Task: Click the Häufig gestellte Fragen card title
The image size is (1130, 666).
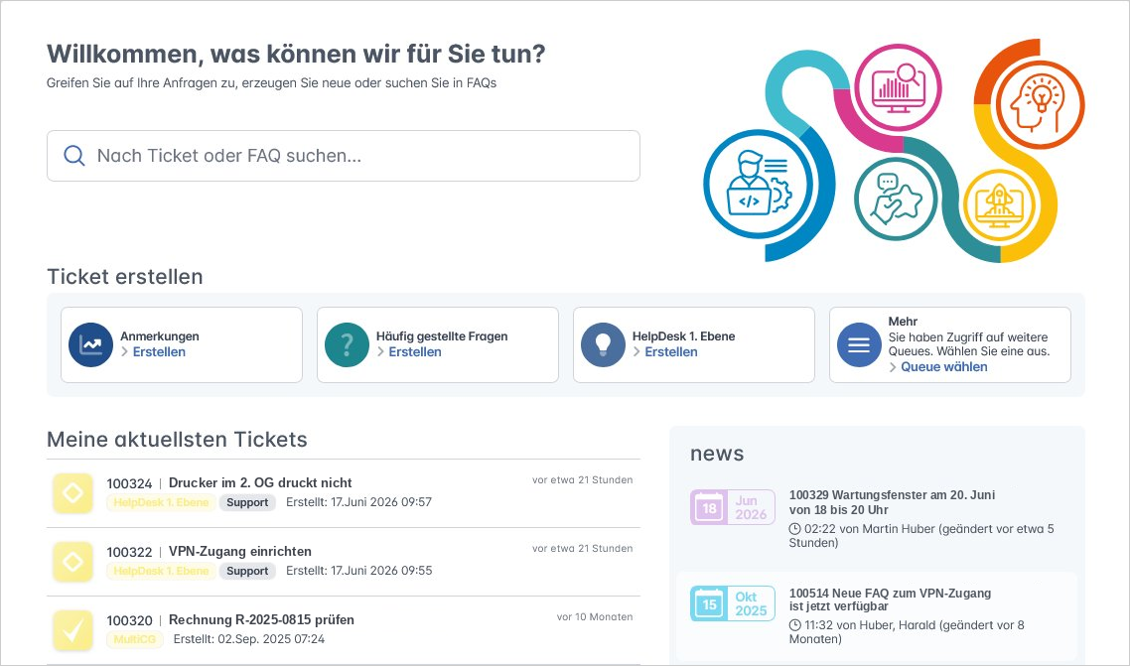Action: coord(442,336)
